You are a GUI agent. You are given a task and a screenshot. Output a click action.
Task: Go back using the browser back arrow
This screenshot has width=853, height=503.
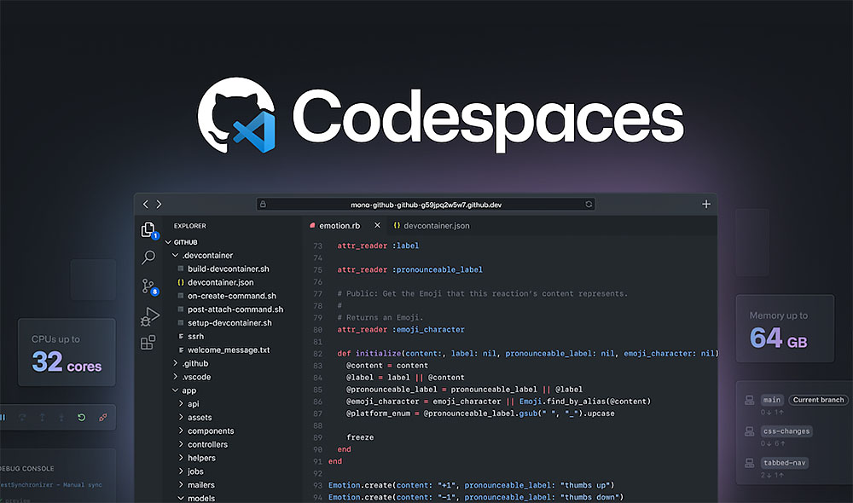(x=145, y=205)
